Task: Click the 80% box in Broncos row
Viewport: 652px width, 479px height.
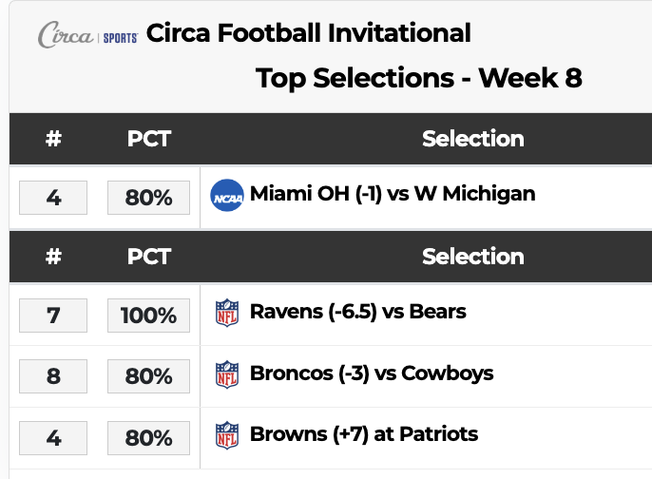Action: [149, 376]
